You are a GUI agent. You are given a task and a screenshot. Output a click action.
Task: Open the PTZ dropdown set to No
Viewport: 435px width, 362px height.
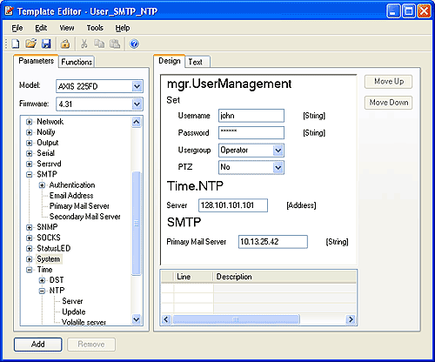click(251, 167)
